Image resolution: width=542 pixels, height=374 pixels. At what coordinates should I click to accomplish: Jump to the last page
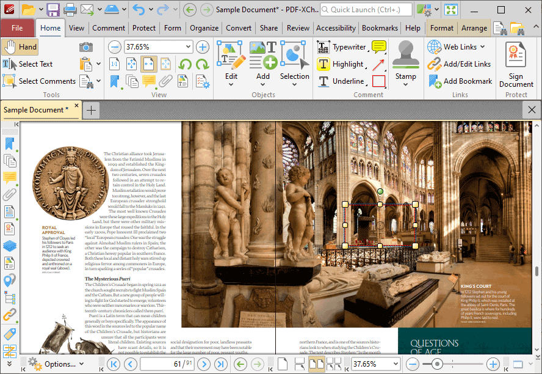[221, 364]
